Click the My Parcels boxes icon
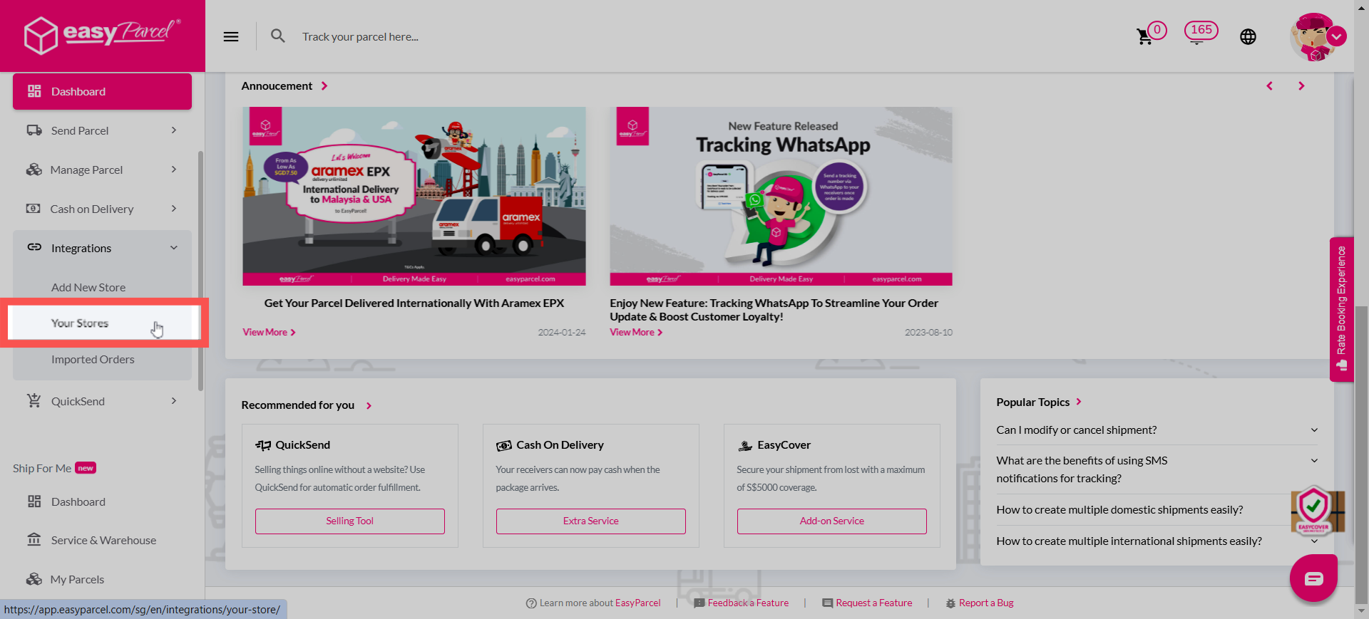The image size is (1369, 619). coord(34,579)
